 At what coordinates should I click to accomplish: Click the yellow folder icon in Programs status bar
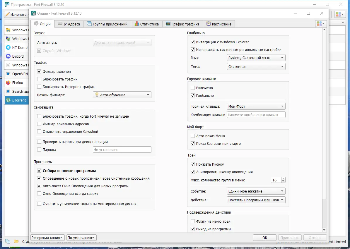tap(16, 241)
